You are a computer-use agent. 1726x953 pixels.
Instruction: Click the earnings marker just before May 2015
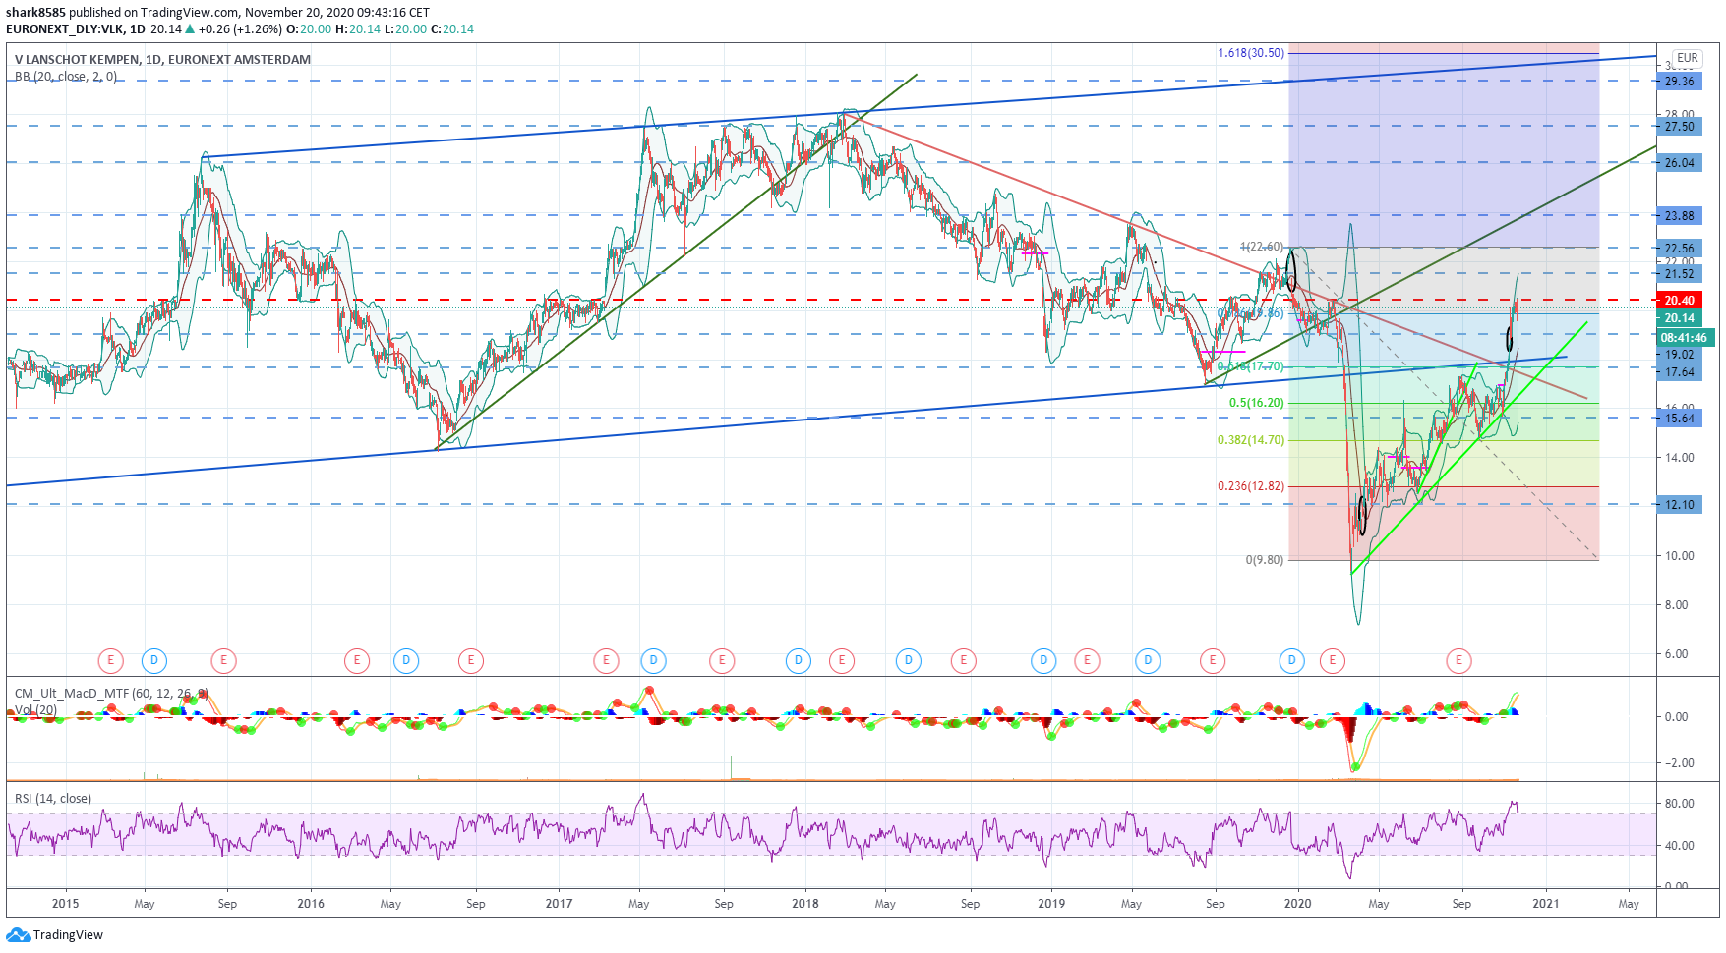tap(110, 661)
